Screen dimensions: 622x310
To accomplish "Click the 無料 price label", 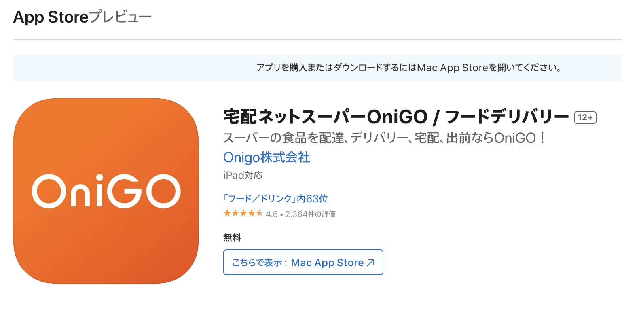I will 231,238.
